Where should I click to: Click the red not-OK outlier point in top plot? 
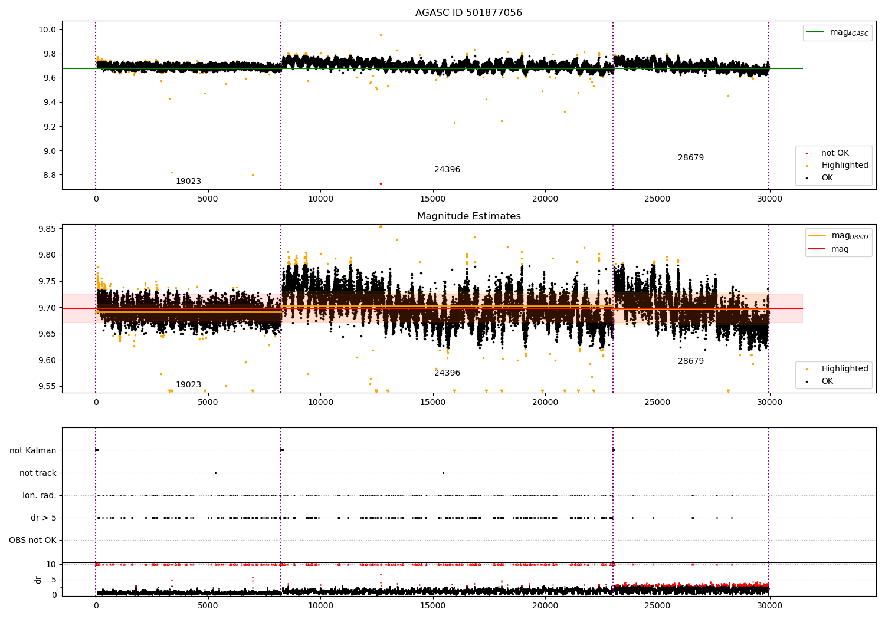tap(381, 183)
